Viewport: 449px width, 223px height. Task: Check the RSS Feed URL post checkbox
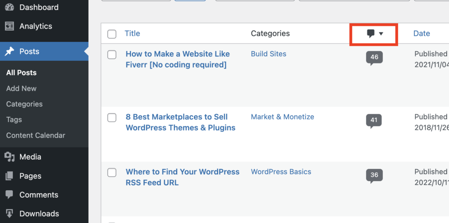[112, 172]
